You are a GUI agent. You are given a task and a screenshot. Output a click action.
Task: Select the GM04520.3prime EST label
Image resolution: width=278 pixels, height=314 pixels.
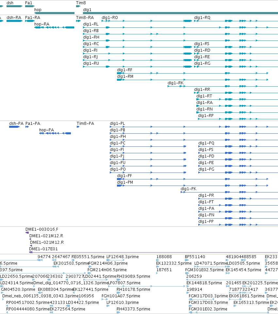pyautogui.click(x=18, y=289)
